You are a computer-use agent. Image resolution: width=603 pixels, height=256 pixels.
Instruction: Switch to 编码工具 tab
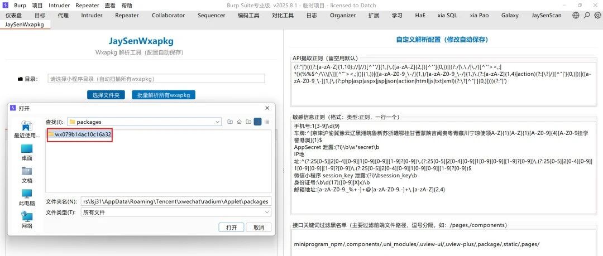tap(248, 16)
